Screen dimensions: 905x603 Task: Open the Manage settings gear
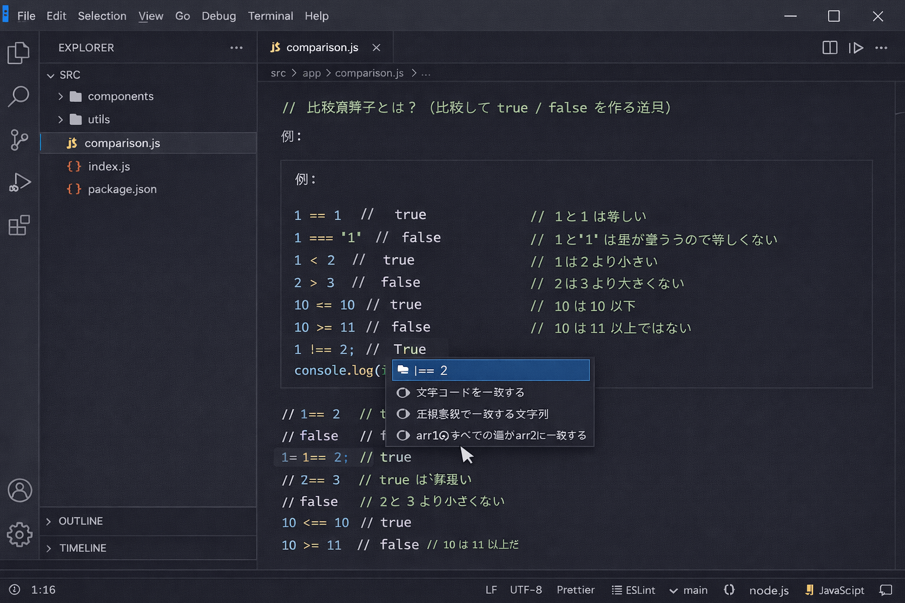19,535
